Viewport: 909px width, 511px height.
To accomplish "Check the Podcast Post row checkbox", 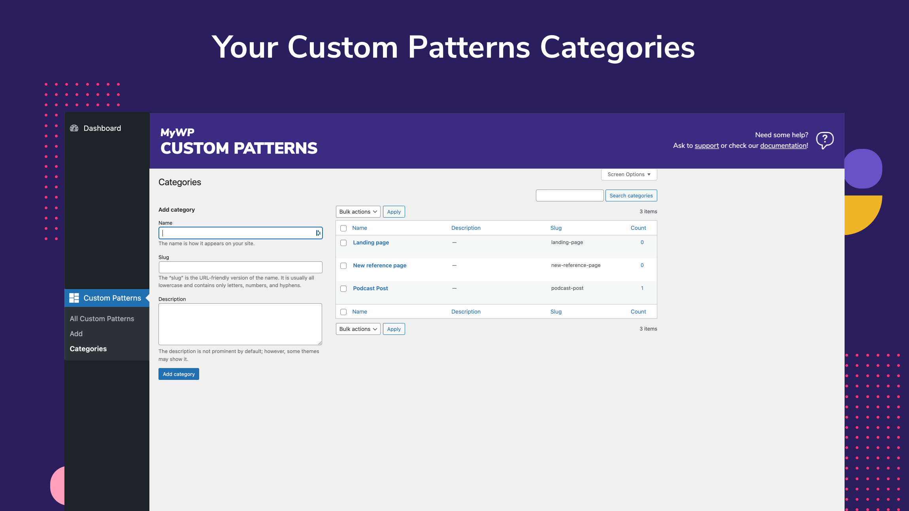I will (343, 289).
